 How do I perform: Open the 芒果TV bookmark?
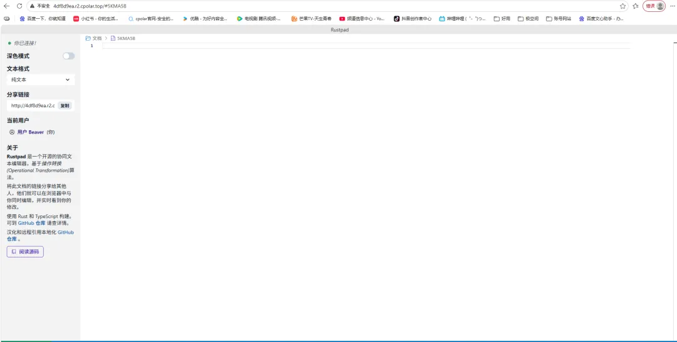[312, 19]
